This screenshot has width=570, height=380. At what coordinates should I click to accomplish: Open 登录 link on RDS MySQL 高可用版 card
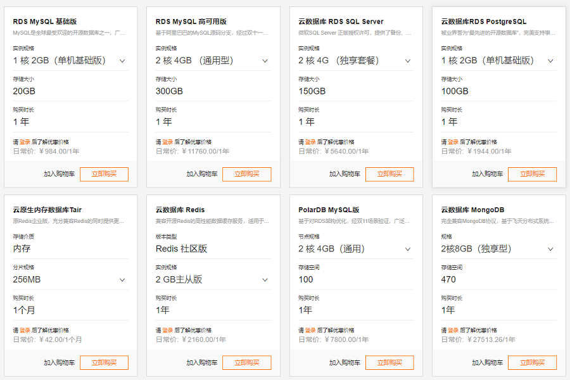click(168, 142)
